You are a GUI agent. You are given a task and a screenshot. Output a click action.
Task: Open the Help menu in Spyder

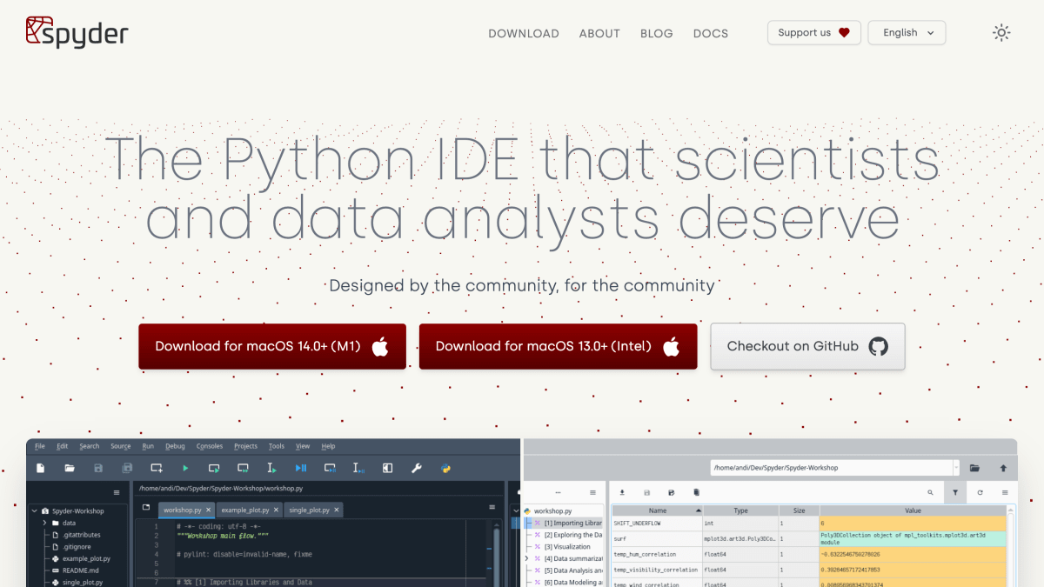tap(329, 446)
